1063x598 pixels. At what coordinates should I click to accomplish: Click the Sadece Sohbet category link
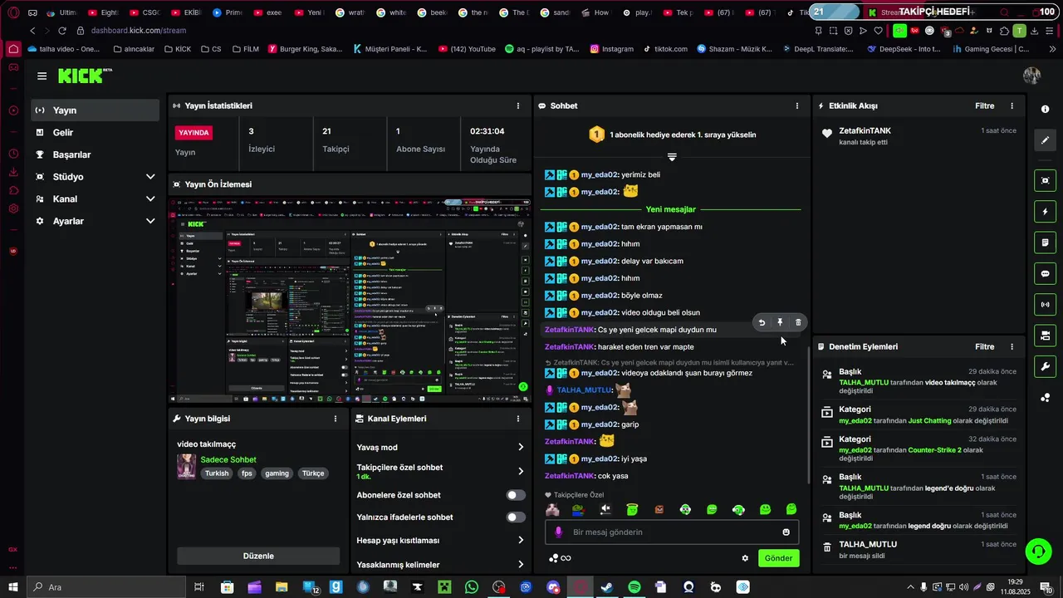228,459
